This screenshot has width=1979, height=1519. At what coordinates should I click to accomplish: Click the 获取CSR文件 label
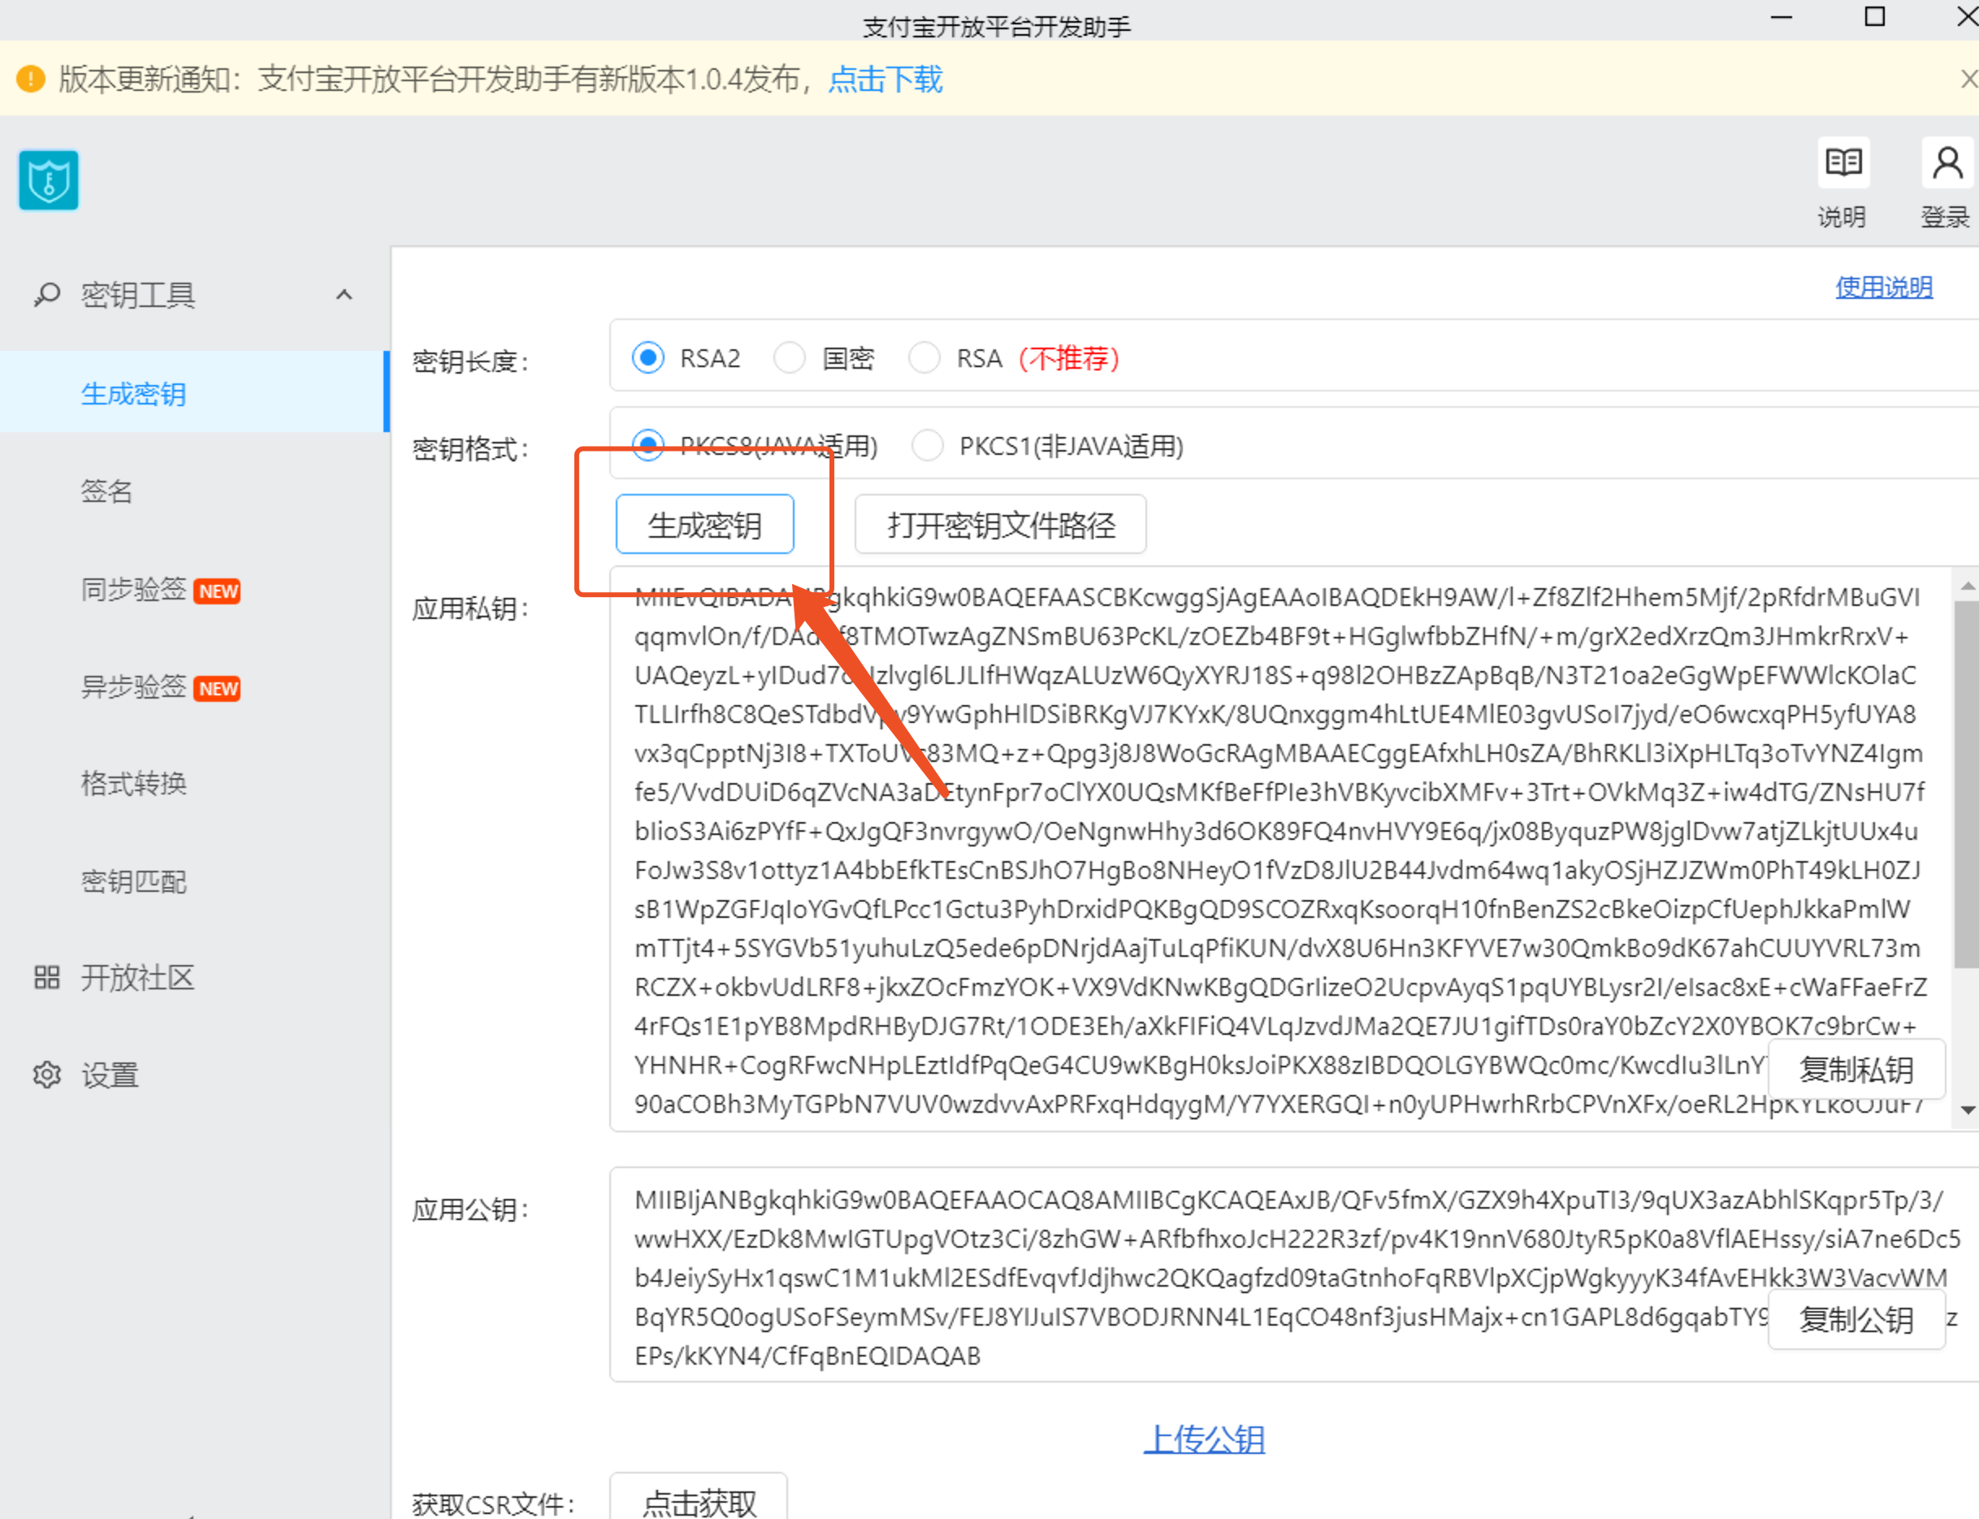tap(494, 1503)
